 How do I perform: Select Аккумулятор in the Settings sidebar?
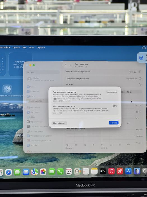click(37, 101)
